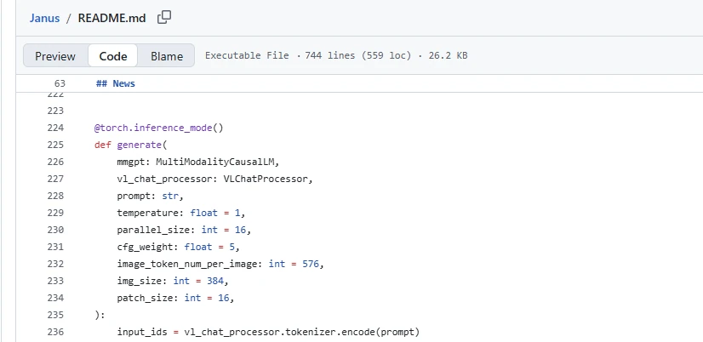The image size is (703, 342).
Task: Select line number 233
Action: coord(55,281)
